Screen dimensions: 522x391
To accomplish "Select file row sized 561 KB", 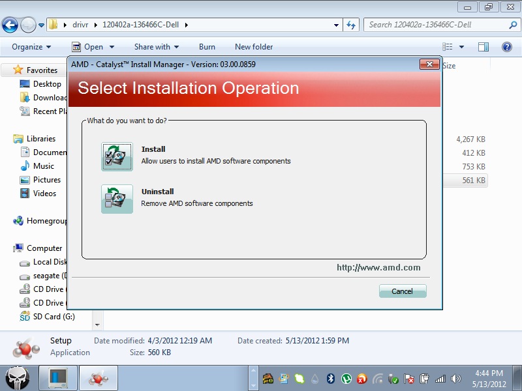I will click(465, 181).
